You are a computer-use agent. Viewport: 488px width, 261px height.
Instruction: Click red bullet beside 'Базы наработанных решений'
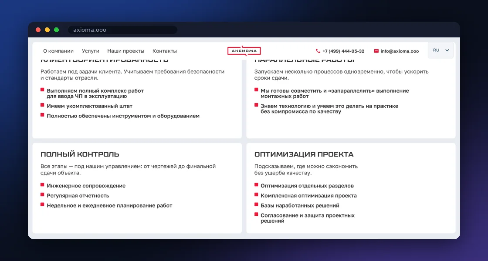[x=256, y=204]
